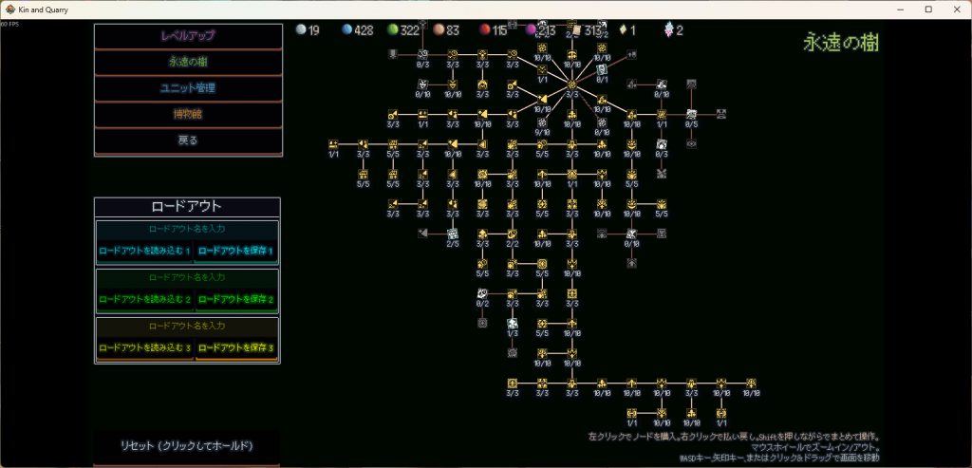
Task: Switch to the ユニット管理 screen
Action: [188, 88]
